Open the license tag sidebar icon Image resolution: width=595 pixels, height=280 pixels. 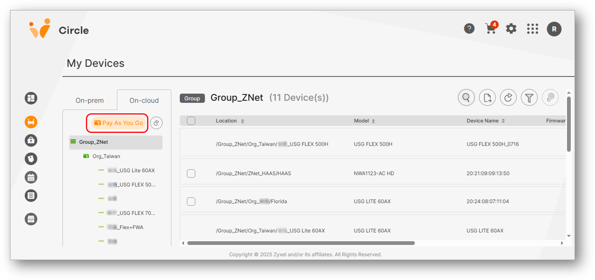[31, 159]
